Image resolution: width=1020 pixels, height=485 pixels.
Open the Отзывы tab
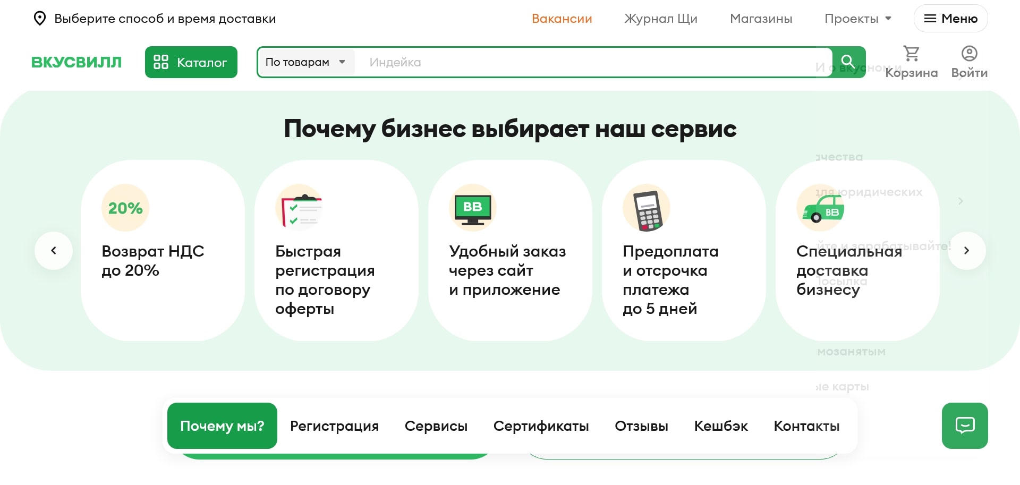tap(641, 426)
